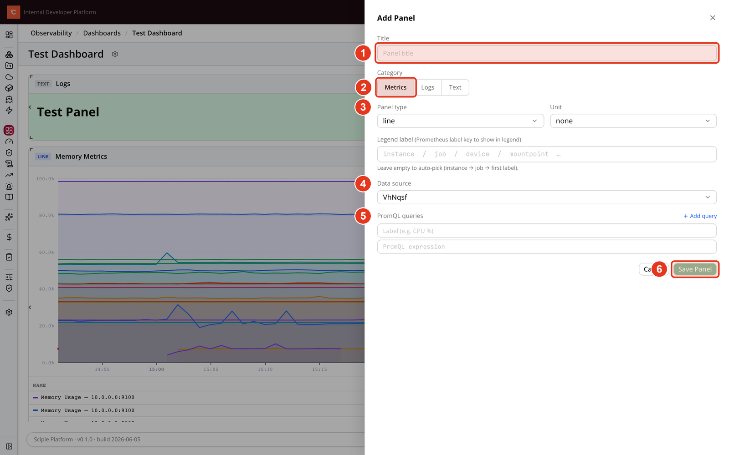Click the Add query link
Screen dimensions: 729x455
[x=700, y=216]
